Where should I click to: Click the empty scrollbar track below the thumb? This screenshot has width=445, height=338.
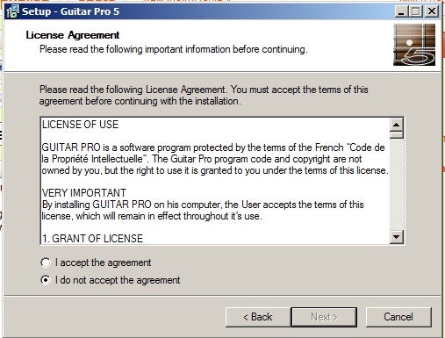pyautogui.click(x=397, y=184)
